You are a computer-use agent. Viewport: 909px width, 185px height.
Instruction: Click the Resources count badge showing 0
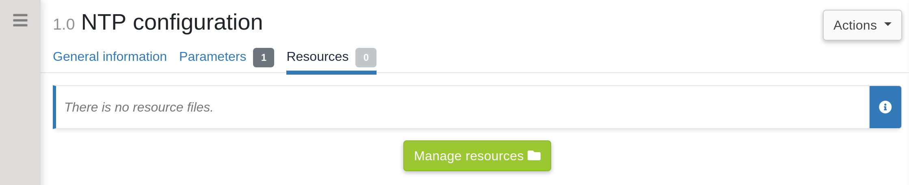click(366, 58)
